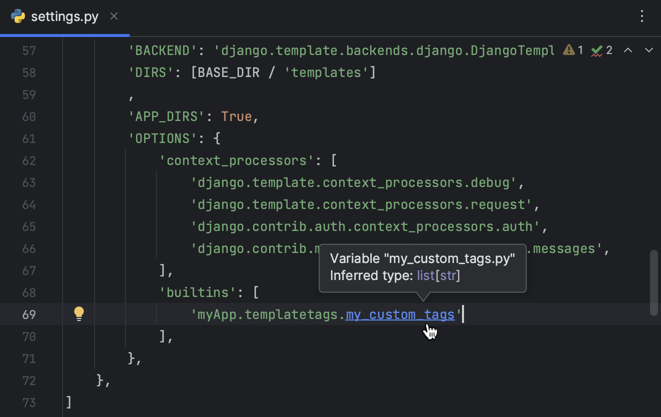
Task: Click the down chevron to jump to next problem
Action: click(x=648, y=50)
